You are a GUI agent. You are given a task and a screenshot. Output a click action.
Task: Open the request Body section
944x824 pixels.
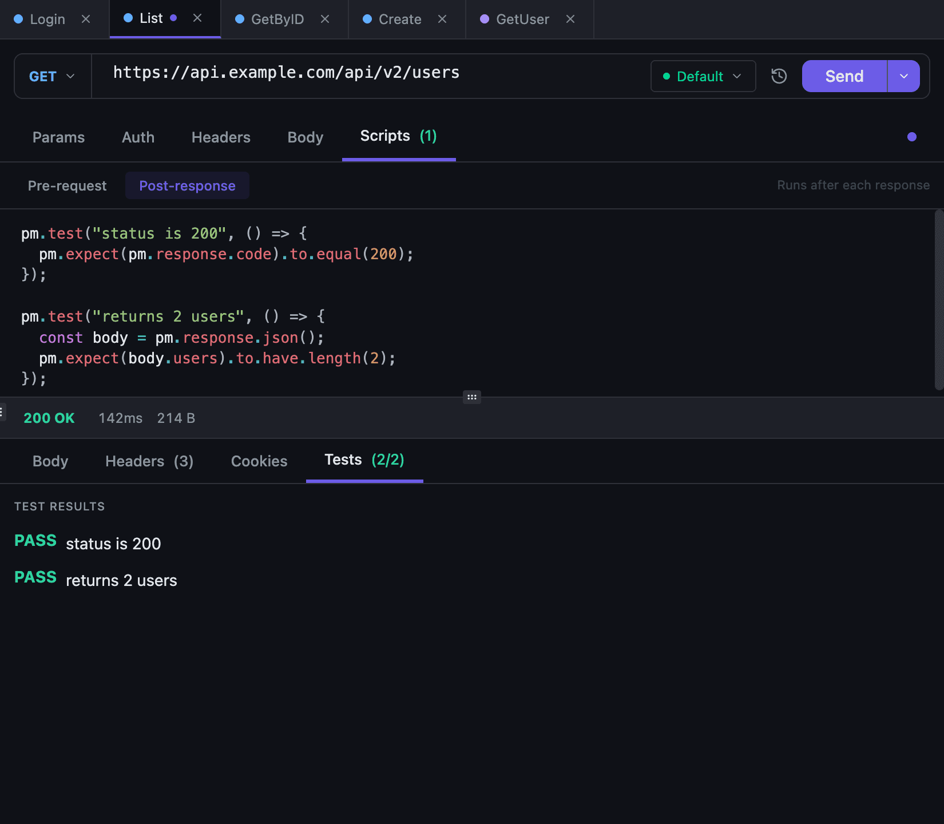tap(306, 137)
